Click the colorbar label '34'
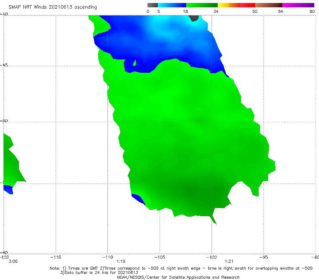The height and width of the screenshot is (280, 319). [216, 12]
